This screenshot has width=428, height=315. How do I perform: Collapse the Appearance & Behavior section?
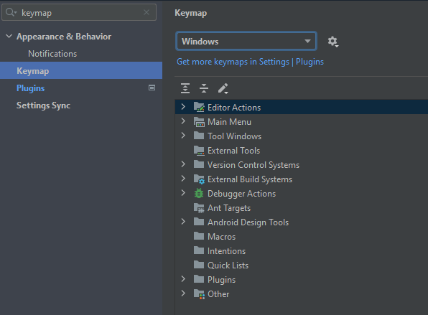coord(9,36)
